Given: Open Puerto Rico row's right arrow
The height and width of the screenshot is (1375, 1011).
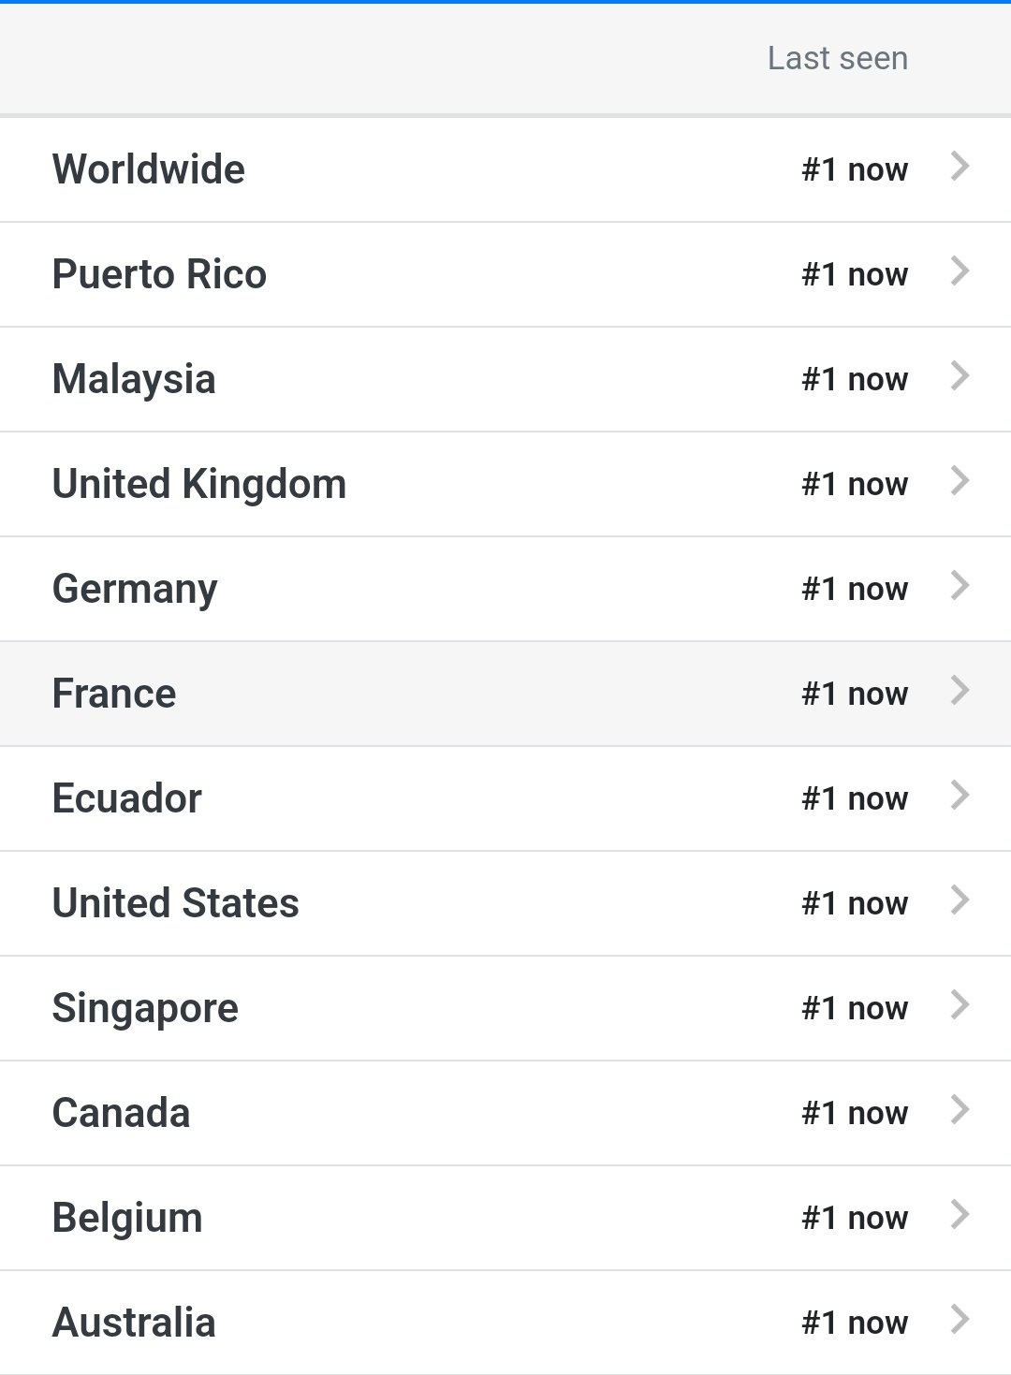Looking at the screenshot, I should tap(960, 271).
